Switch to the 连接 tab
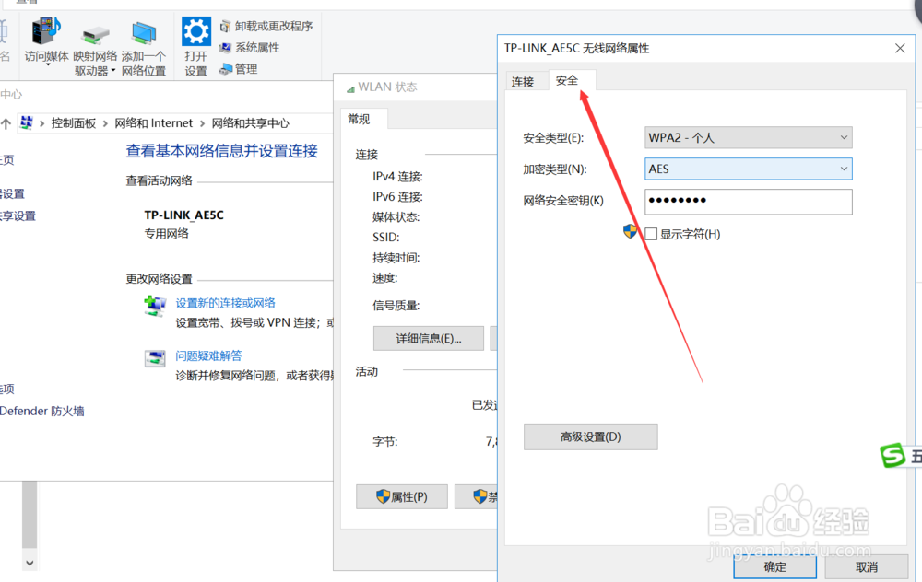 [526, 81]
